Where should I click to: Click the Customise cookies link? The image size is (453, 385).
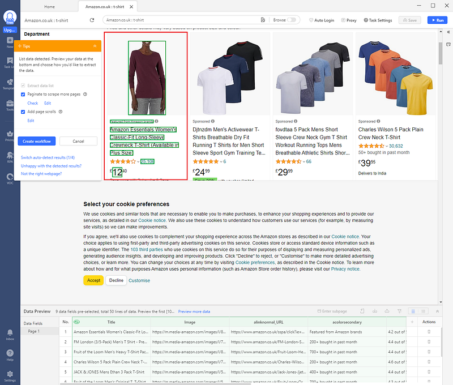139,280
